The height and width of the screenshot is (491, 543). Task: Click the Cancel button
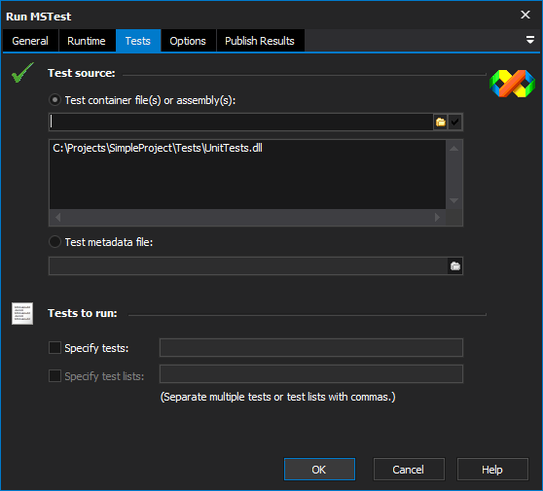[x=409, y=470]
